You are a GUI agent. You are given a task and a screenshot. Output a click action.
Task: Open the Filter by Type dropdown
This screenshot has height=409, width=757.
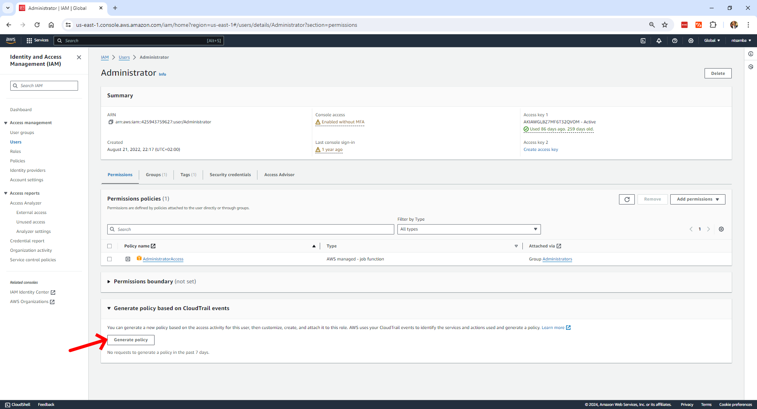click(x=469, y=229)
